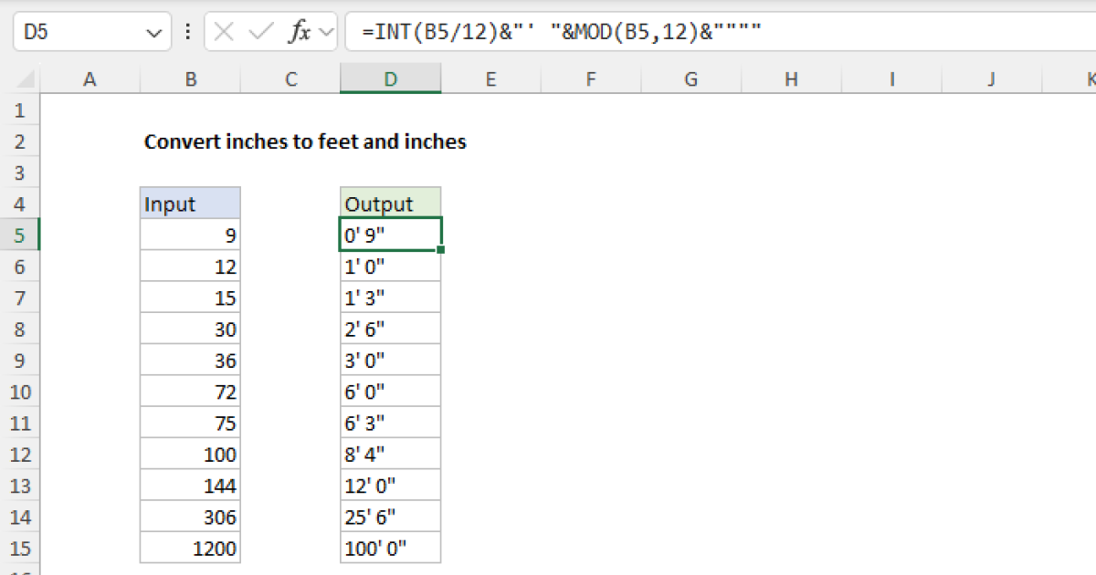Select input cell containing 306

[x=190, y=517]
